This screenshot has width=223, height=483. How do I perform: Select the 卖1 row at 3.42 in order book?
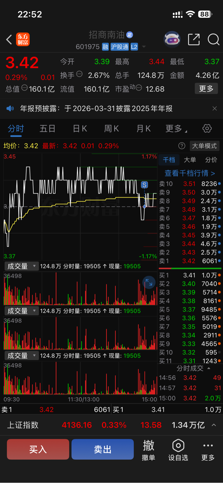[190, 261]
